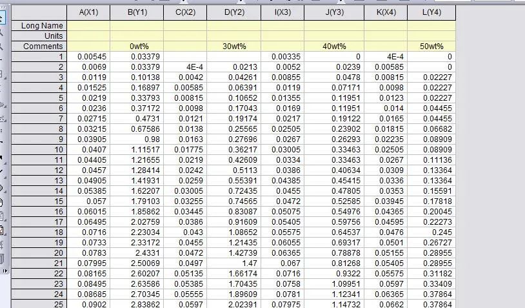Select the Pan hand tool
The height and width of the screenshot is (308, 525).
tap(1, 203)
